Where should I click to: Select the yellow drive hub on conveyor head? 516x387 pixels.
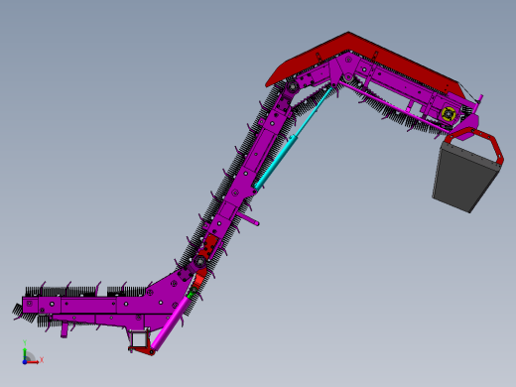[x=449, y=114]
